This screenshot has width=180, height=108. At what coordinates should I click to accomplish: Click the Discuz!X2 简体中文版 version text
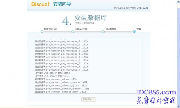[131, 8]
